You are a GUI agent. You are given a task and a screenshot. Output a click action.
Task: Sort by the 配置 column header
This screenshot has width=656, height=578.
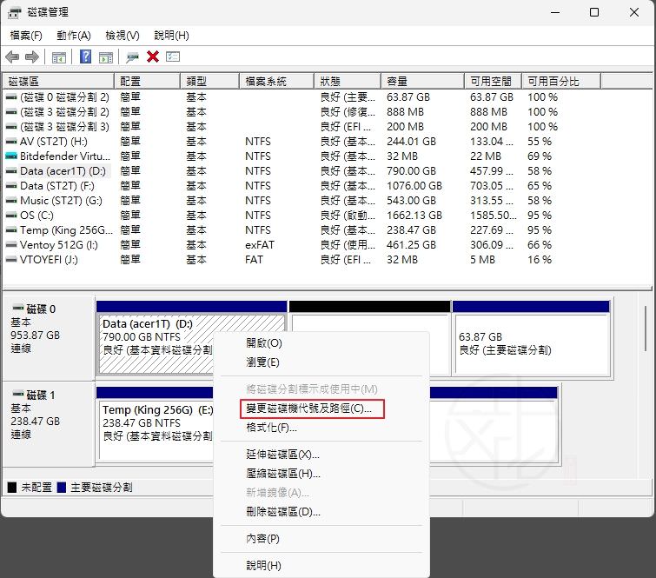point(147,81)
